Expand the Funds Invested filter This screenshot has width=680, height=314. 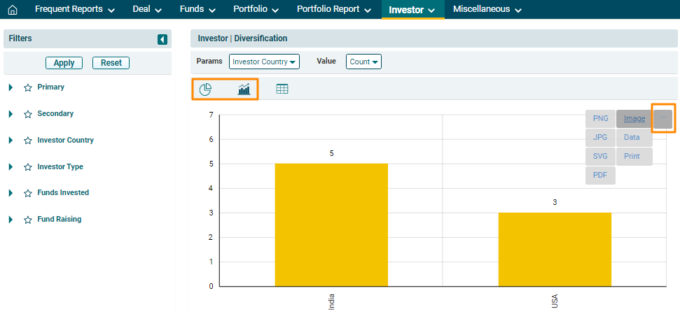pos(11,193)
